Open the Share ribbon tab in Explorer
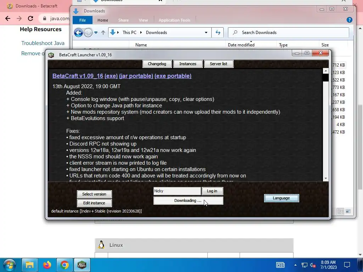The image size is (363, 272). click(123, 20)
